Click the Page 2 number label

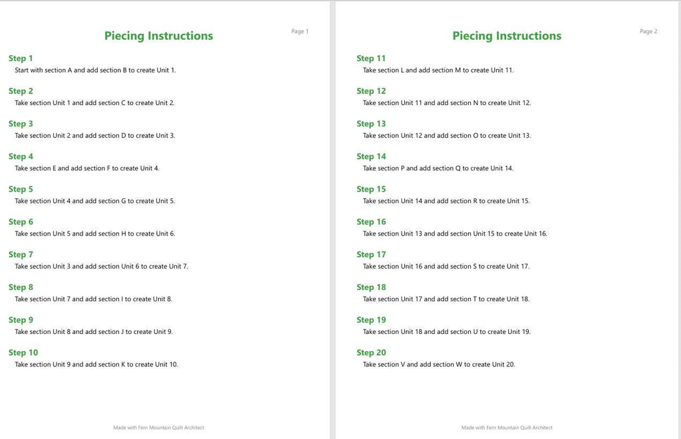[x=648, y=31]
